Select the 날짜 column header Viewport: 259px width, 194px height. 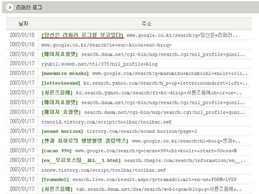[x=23, y=23]
